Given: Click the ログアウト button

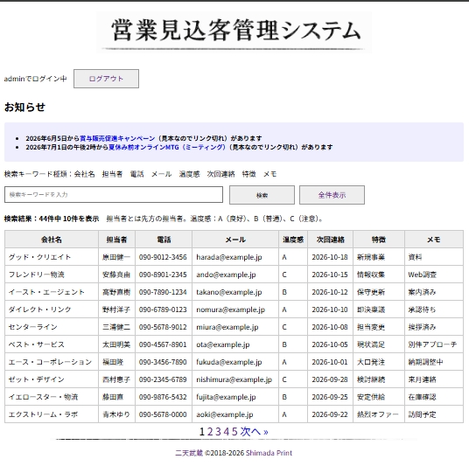Looking at the screenshot, I should (x=106, y=79).
